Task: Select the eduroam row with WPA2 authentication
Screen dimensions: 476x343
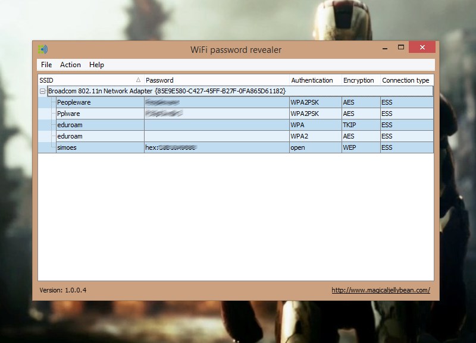Action: pos(236,136)
